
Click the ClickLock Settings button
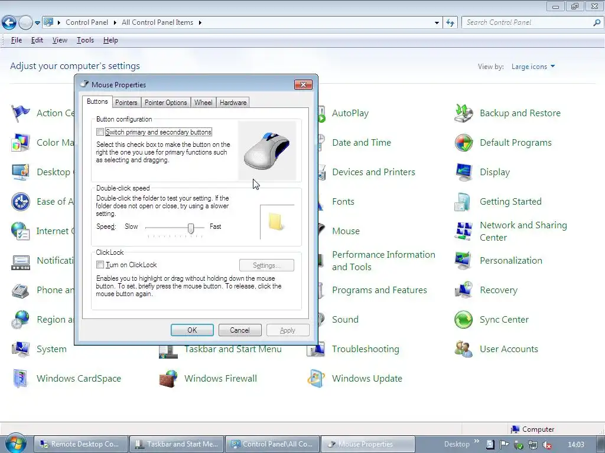coord(266,265)
